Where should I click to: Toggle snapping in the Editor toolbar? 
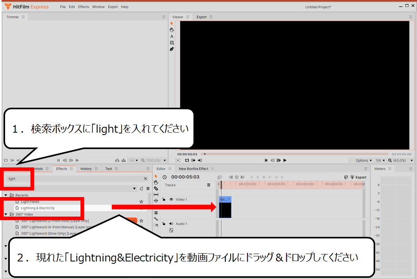156,213
